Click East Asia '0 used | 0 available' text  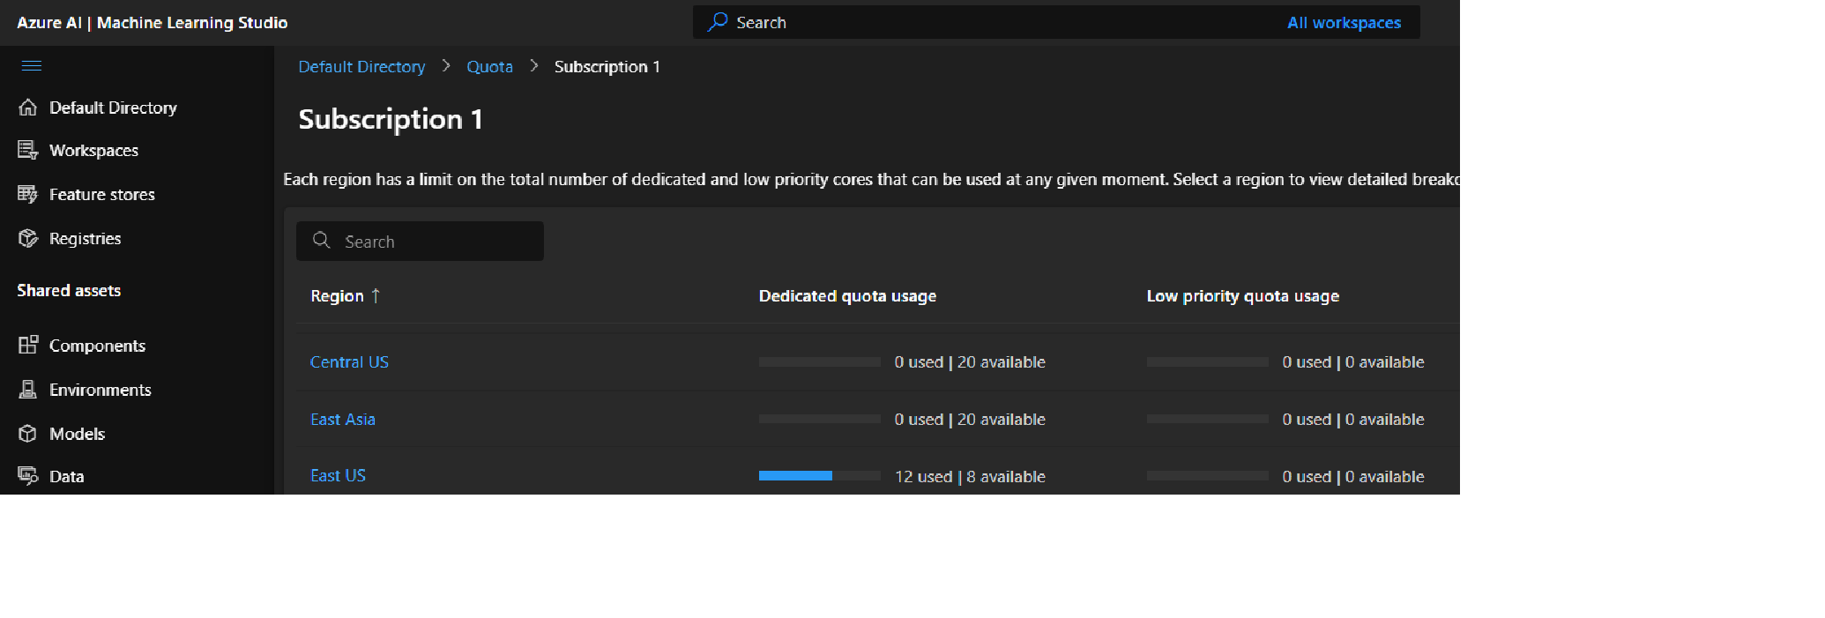click(1353, 420)
